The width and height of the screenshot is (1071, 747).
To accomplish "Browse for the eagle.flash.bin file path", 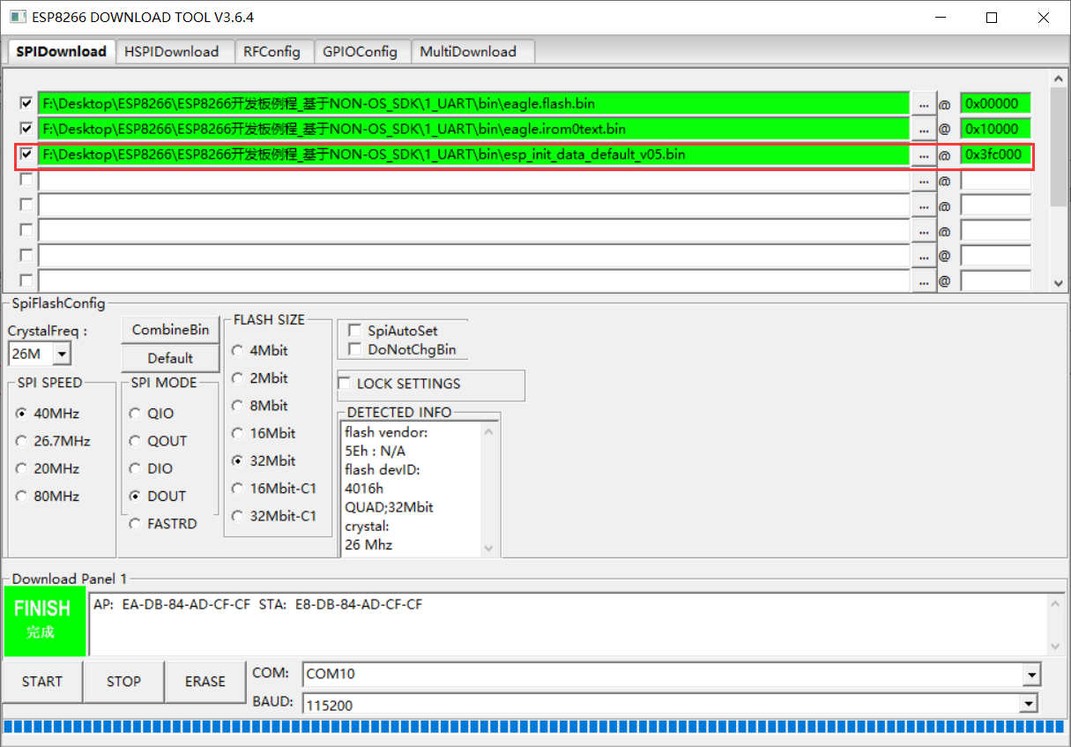I will tap(924, 103).
